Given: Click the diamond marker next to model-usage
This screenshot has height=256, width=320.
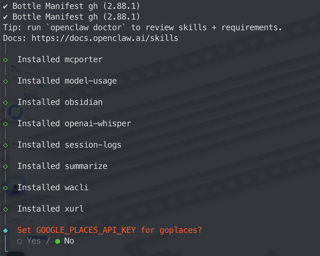Looking at the screenshot, I should click(x=5, y=81).
